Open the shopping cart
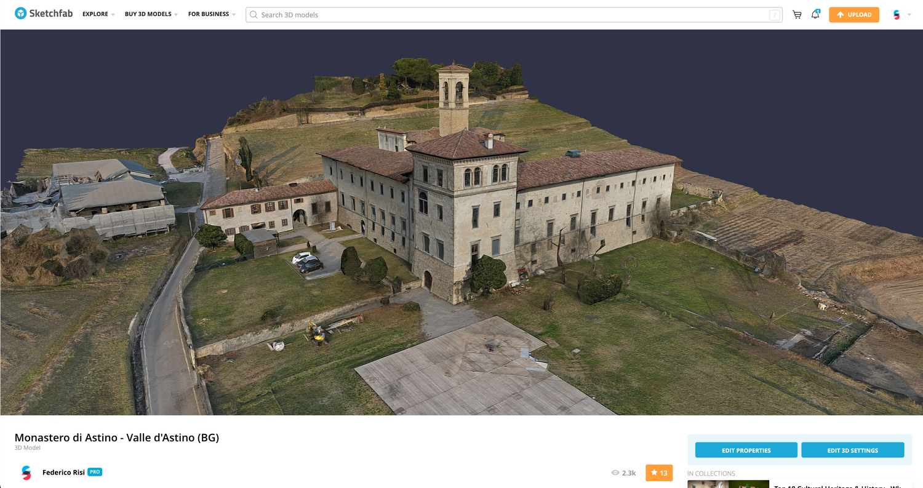The height and width of the screenshot is (488, 923). click(797, 14)
